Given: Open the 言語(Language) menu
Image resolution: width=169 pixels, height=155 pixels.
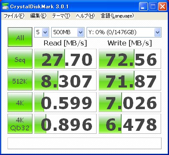Looking at the screenshot, I should point(117,16).
